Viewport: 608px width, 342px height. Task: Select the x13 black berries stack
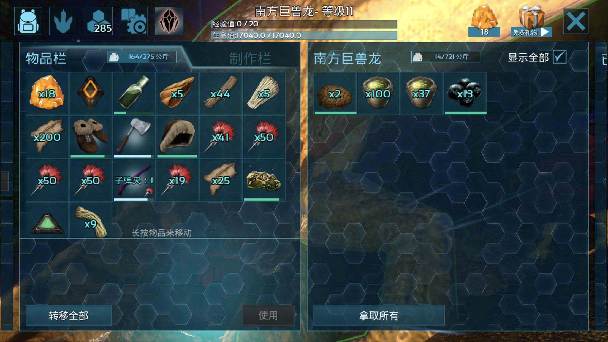coord(465,93)
